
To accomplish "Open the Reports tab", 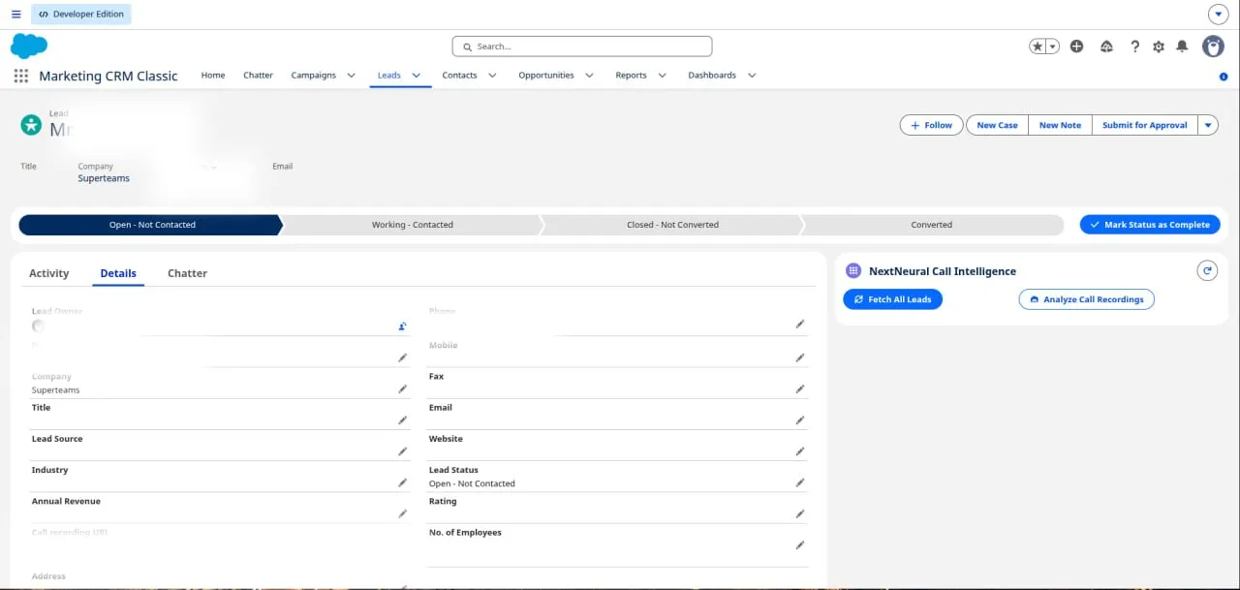I will (631, 76).
